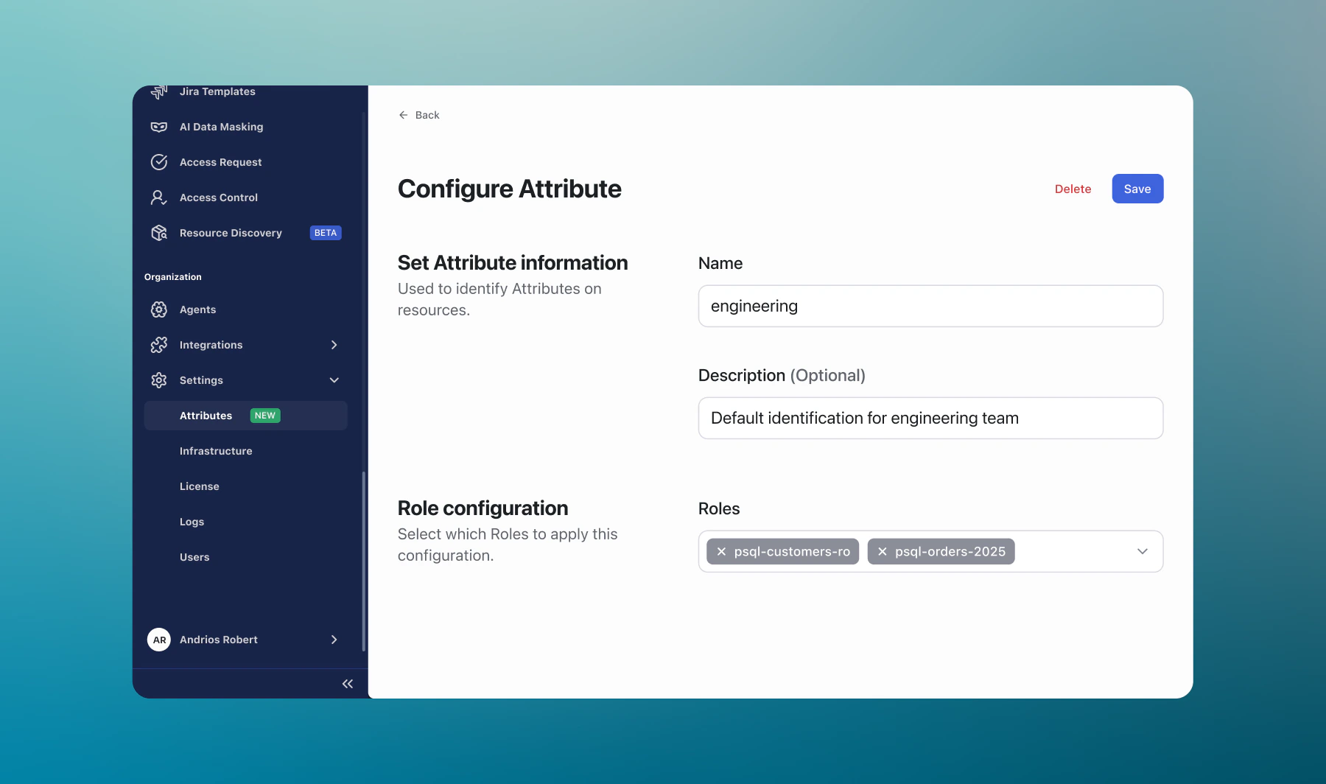
Task: Click the AR avatar circle
Action: 159,640
